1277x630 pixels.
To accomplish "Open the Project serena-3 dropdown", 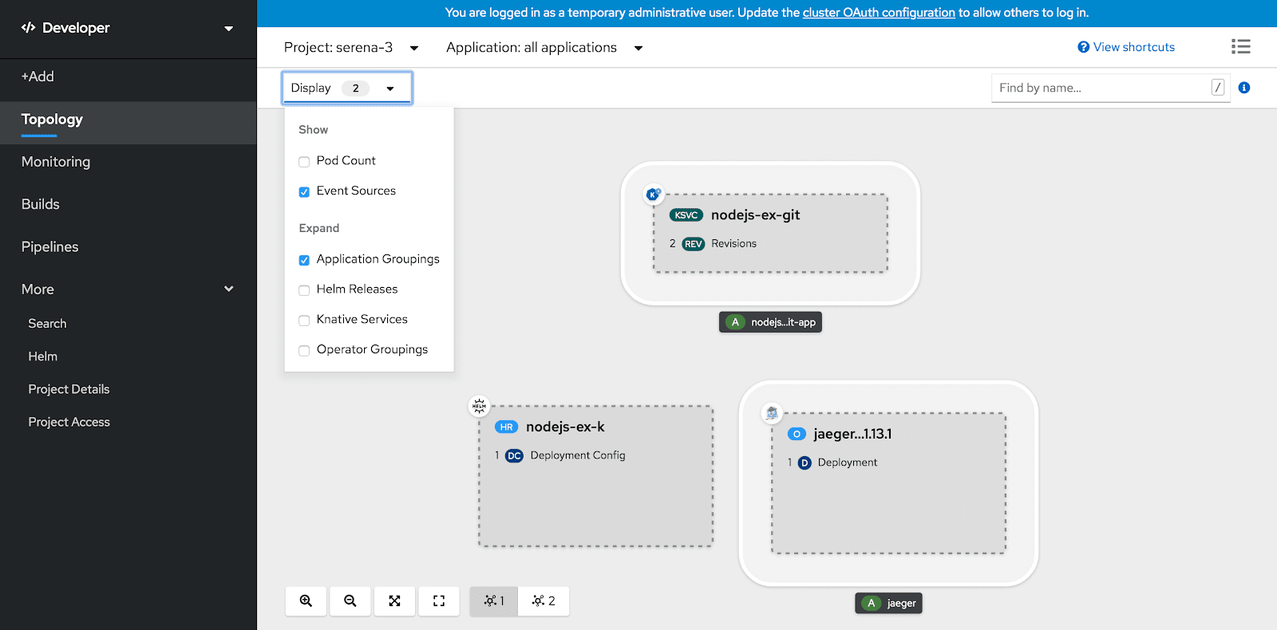I will click(351, 48).
